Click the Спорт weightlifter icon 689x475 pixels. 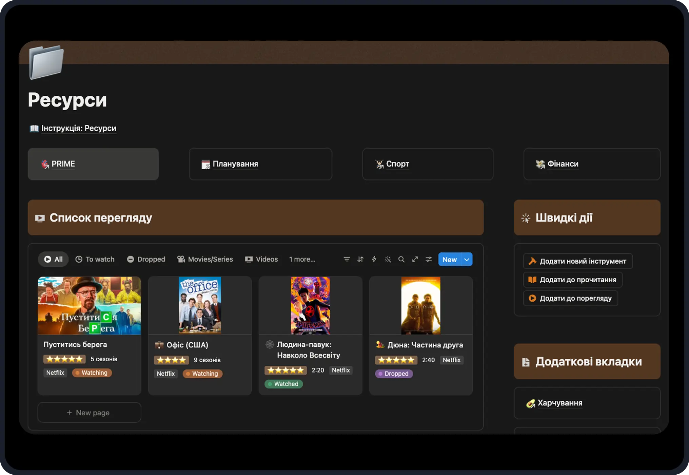[379, 164]
